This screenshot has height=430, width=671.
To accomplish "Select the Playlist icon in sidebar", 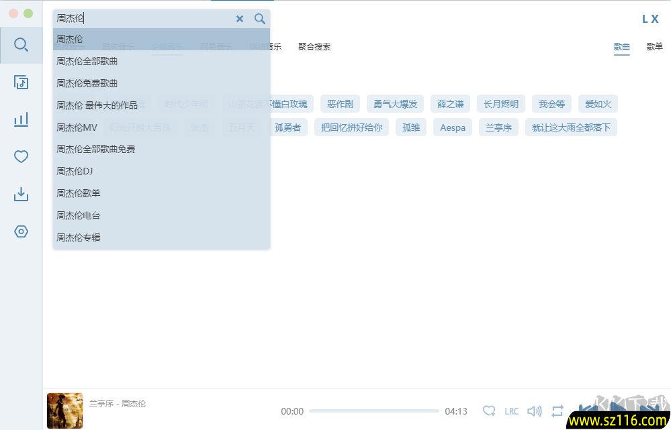I will pos(21,82).
